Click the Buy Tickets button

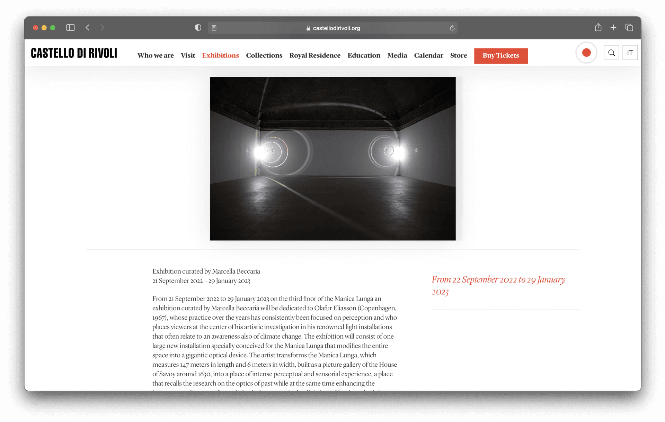(501, 56)
